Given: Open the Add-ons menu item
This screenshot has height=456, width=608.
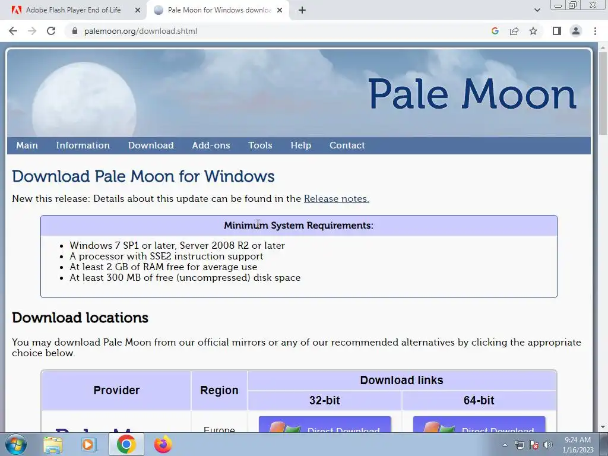Looking at the screenshot, I should click(x=211, y=145).
